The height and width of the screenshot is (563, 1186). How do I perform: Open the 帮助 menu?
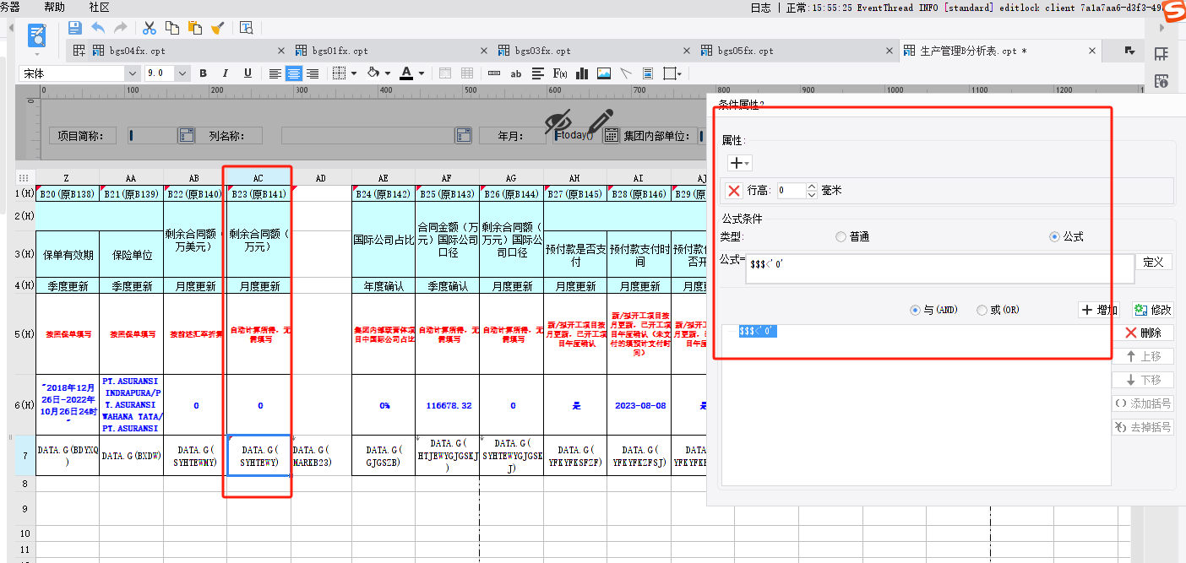53,7
